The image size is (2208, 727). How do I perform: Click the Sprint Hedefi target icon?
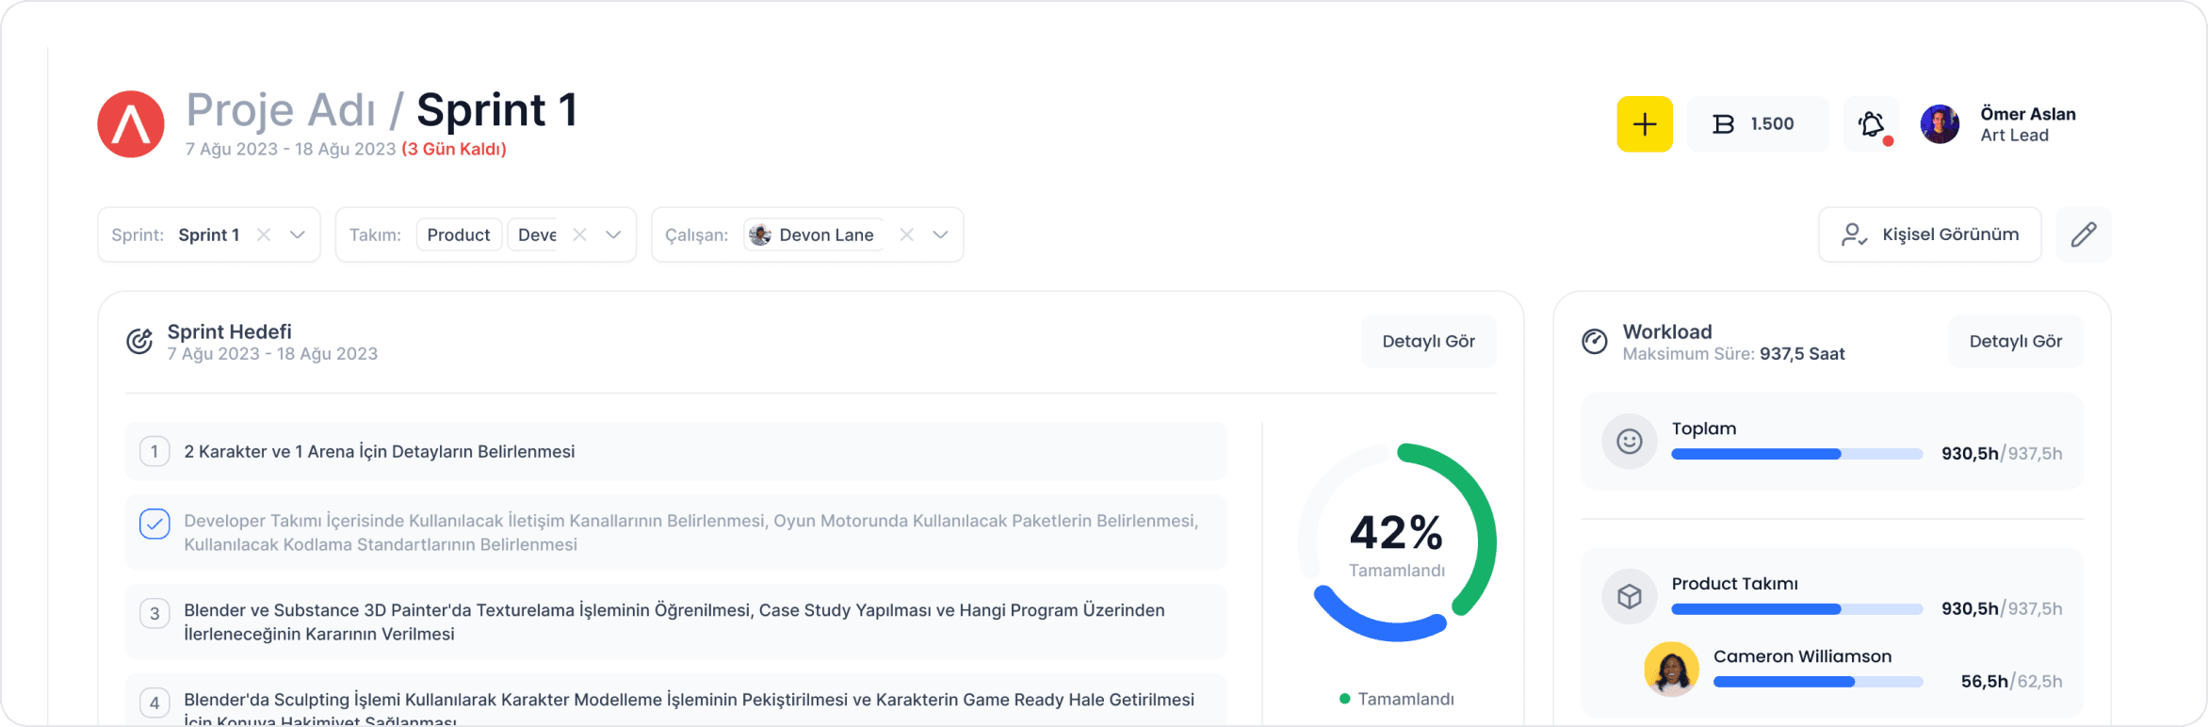tap(139, 342)
